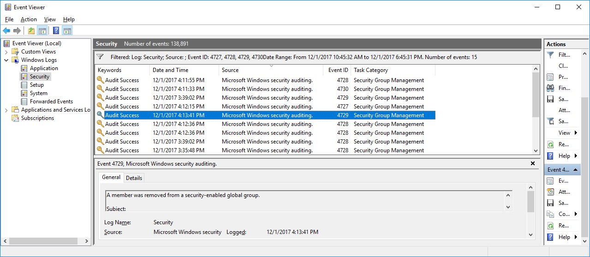The height and width of the screenshot is (257, 590).
Task: Click key icon of the 3:35:48 PM event
Action: pyautogui.click(x=100, y=150)
